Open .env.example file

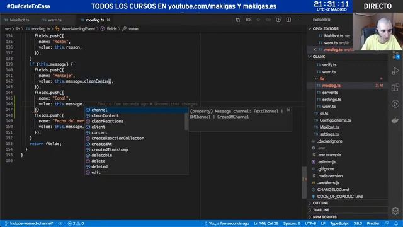click(x=329, y=155)
